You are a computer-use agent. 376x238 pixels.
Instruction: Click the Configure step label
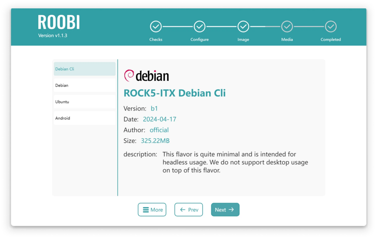pos(200,39)
